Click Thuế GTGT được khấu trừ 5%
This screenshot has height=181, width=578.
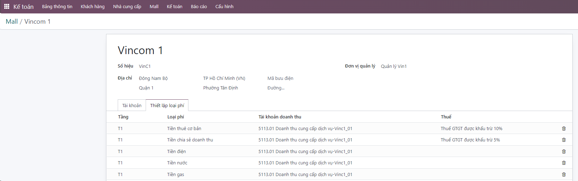coord(470,140)
